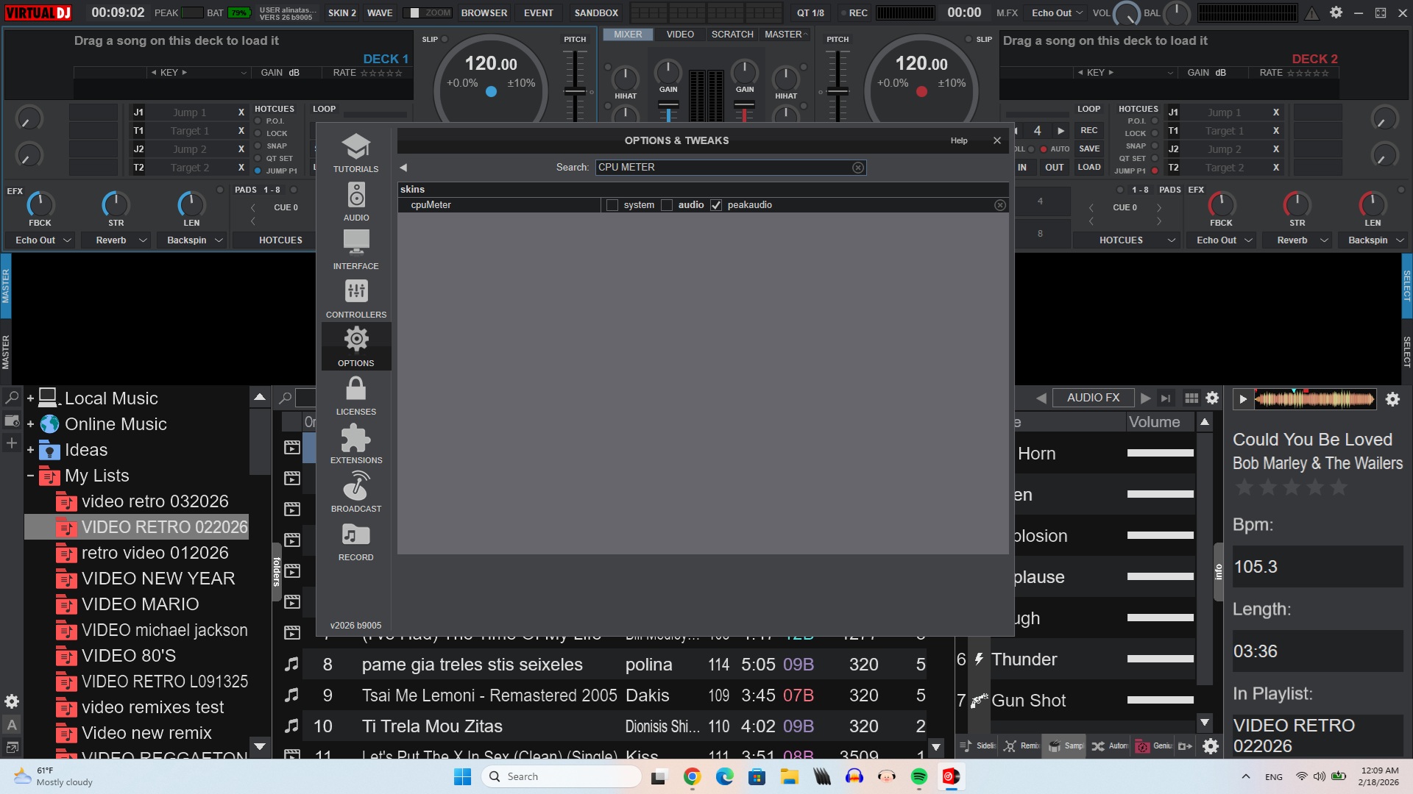Switch to the VIDEO mixer tab
This screenshot has width=1413, height=794.
[x=679, y=35]
